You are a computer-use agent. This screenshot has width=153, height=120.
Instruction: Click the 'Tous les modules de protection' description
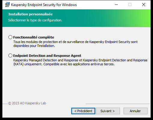point(75,44)
